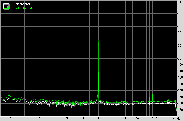Click the 50 Hz axis label
This screenshot has height=121, width=184.
[x=24, y=118]
